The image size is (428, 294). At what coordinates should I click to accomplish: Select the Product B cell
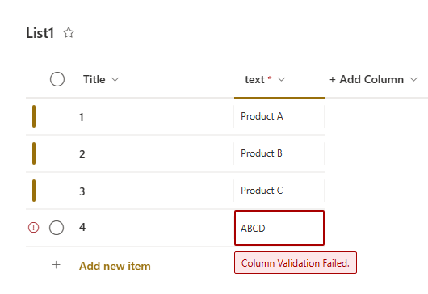click(279, 153)
